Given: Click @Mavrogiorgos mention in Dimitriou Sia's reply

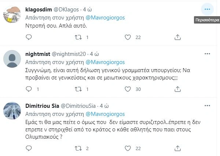Looking at the screenshot, I should [105, 113].
